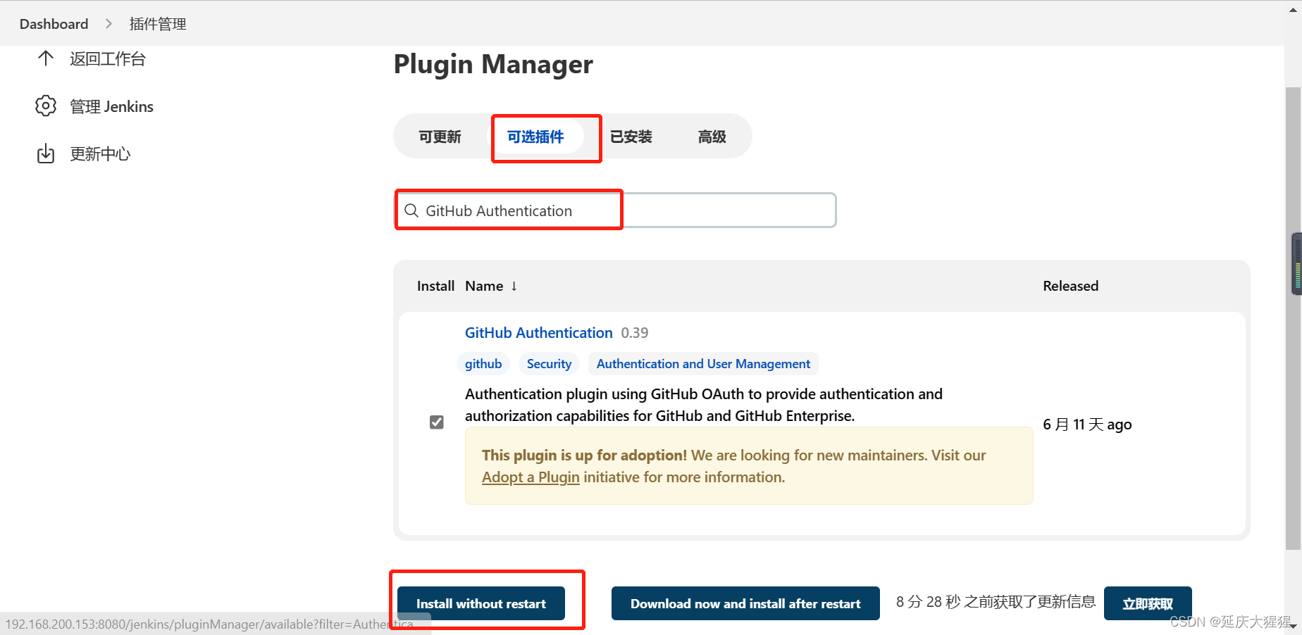Click the breadcrumb chevron after Dashboard
Image resolution: width=1302 pixels, height=635 pixels.
(x=108, y=24)
